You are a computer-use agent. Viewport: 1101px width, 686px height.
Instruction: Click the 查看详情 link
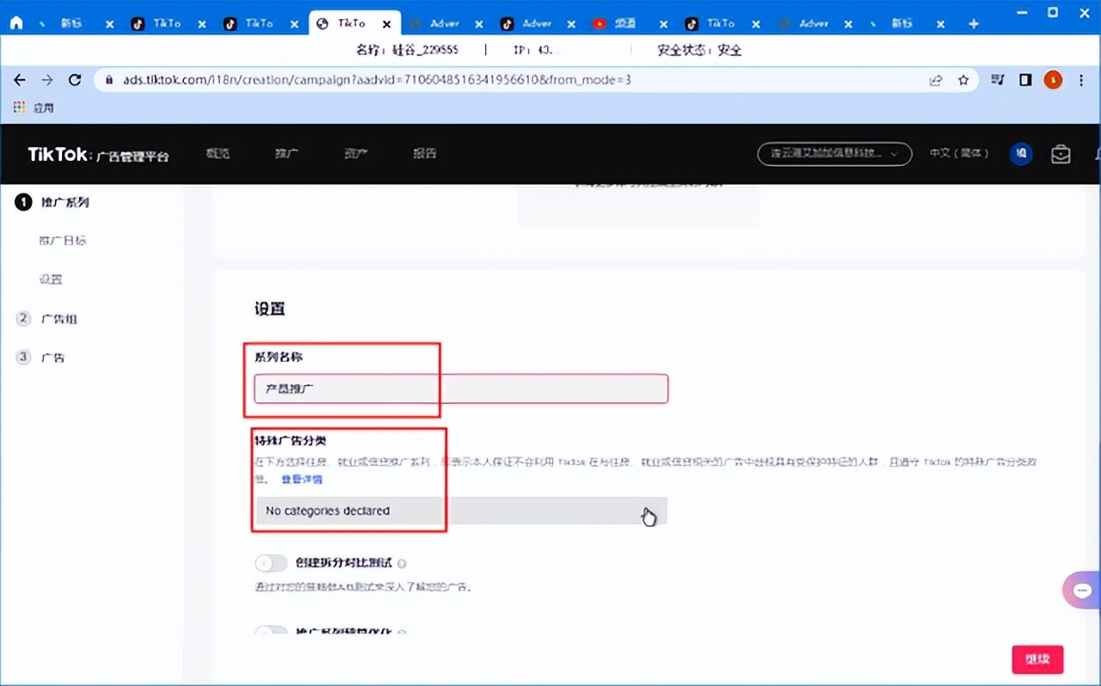(302, 480)
